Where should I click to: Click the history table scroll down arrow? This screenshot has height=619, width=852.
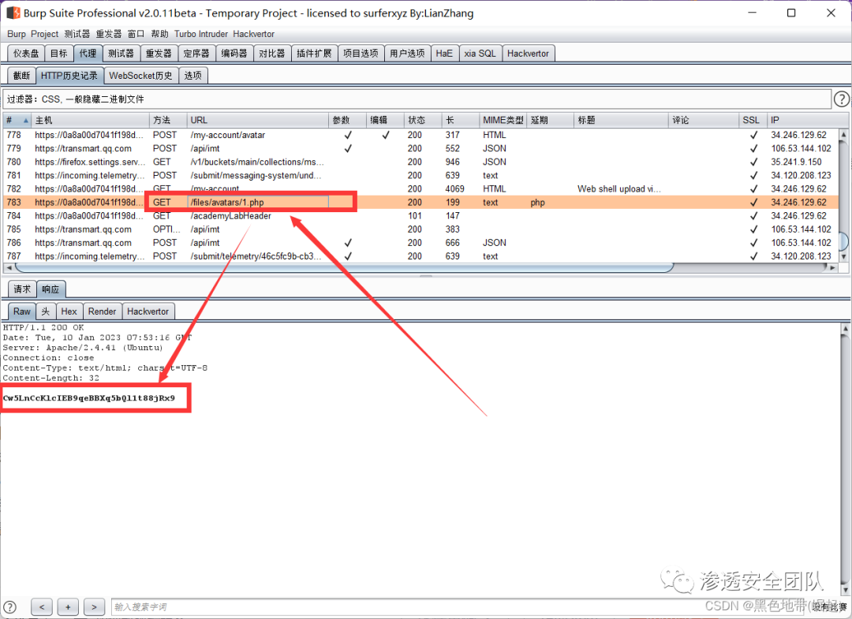[843, 256]
